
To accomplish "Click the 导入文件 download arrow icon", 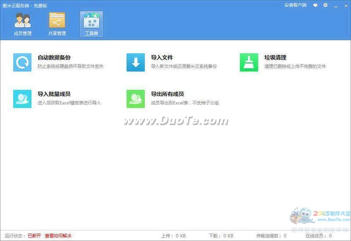I will (136, 62).
